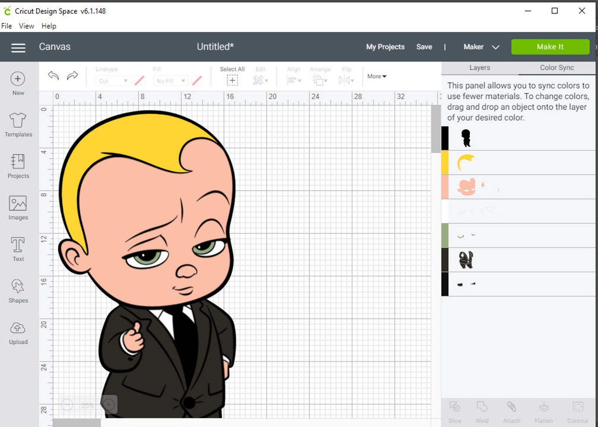Select the dark suit layer in Color Sync
This screenshot has height=427, width=598.
[519, 260]
